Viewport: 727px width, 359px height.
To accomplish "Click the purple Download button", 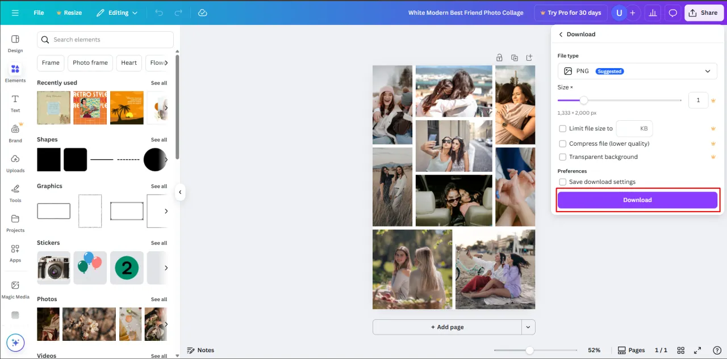I will [637, 200].
